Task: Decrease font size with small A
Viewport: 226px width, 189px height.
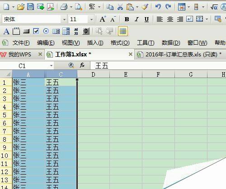Action: (113, 19)
